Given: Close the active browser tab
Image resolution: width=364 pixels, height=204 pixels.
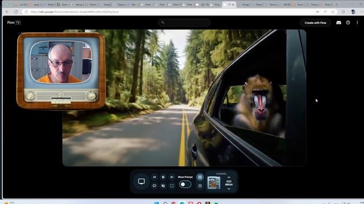Looking at the screenshot, I should point(233,5).
